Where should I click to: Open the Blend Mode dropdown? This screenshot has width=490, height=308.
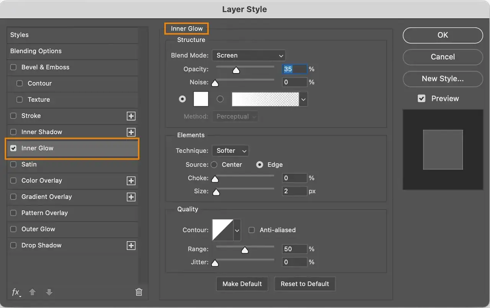tap(248, 55)
